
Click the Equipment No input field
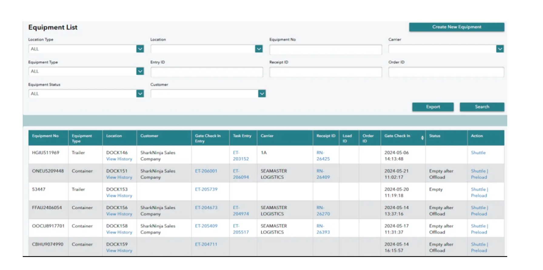pyautogui.click(x=326, y=49)
